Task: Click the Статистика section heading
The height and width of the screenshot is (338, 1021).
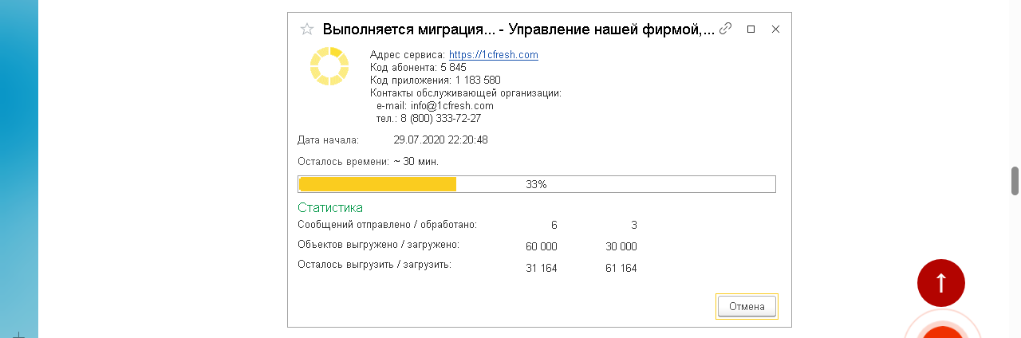Action: click(x=330, y=207)
